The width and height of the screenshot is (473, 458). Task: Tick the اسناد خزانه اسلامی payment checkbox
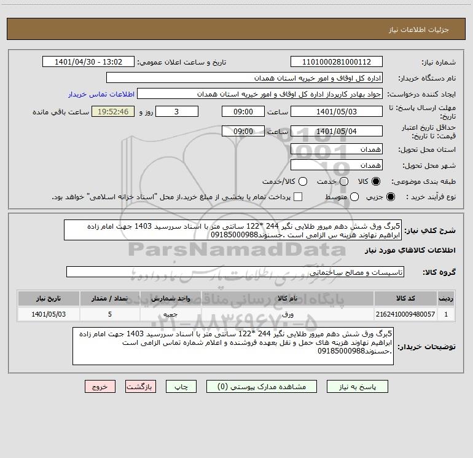[298, 197]
